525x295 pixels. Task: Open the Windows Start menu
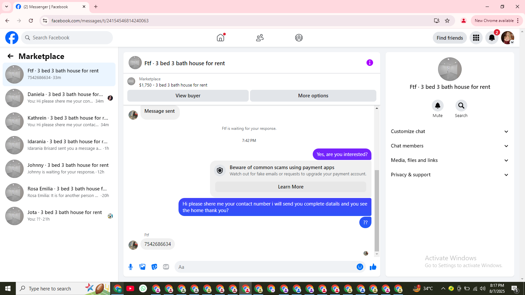pyautogui.click(x=8, y=288)
